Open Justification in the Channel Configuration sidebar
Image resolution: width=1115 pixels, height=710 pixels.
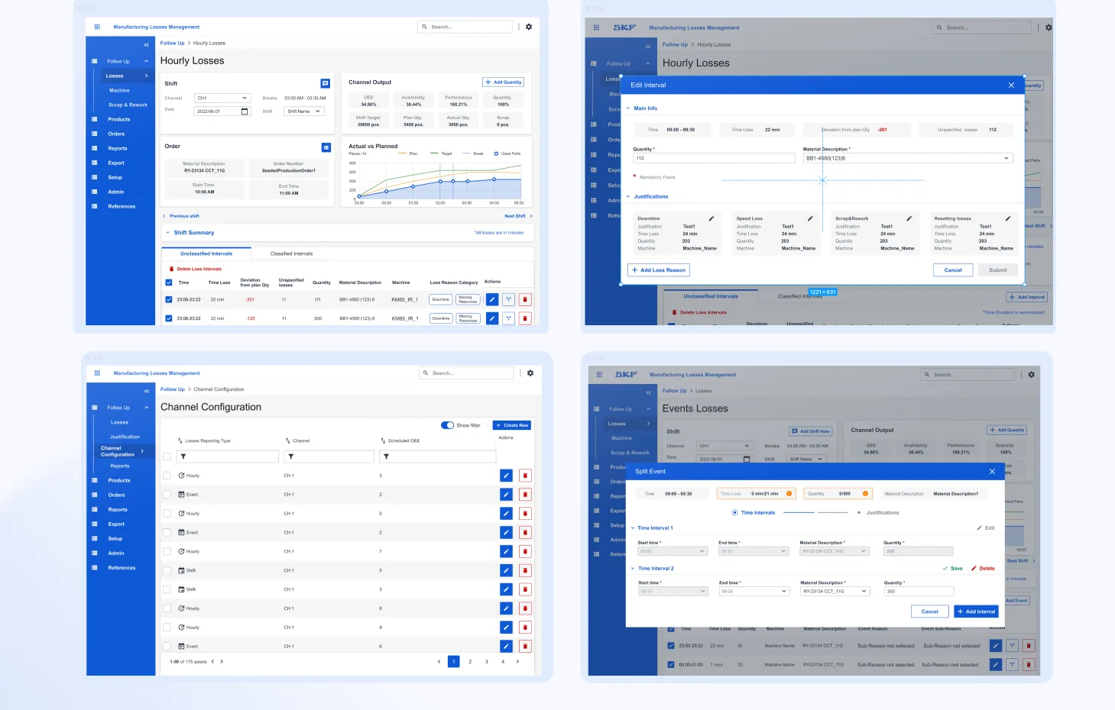(x=125, y=437)
